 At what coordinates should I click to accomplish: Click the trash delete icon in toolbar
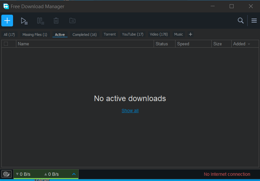[x=56, y=21]
